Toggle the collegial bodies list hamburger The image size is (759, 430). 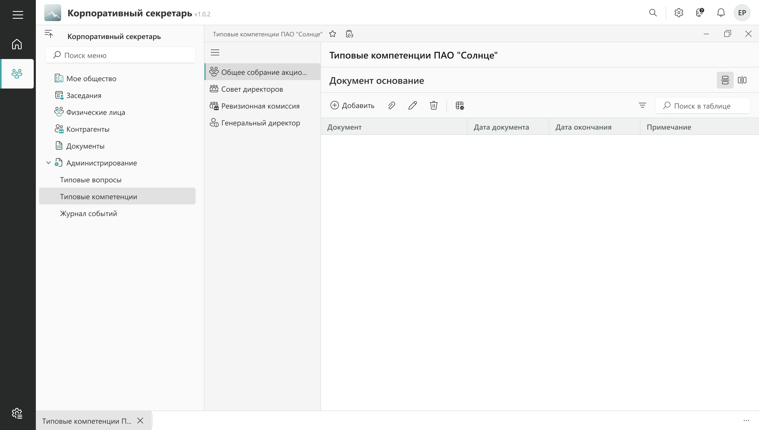coord(215,53)
